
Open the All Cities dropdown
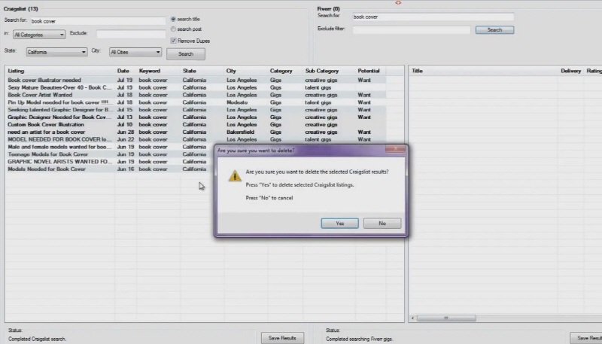pos(135,52)
